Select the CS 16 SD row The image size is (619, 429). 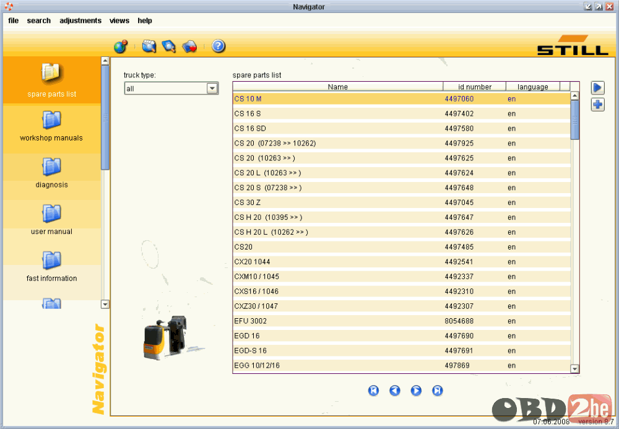pyautogui.click(x=402, y=128)
